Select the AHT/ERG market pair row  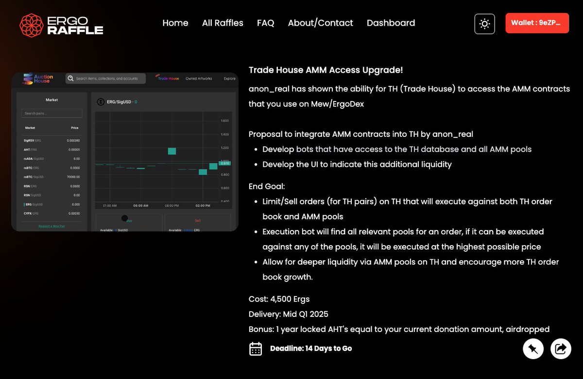point(52,149)
